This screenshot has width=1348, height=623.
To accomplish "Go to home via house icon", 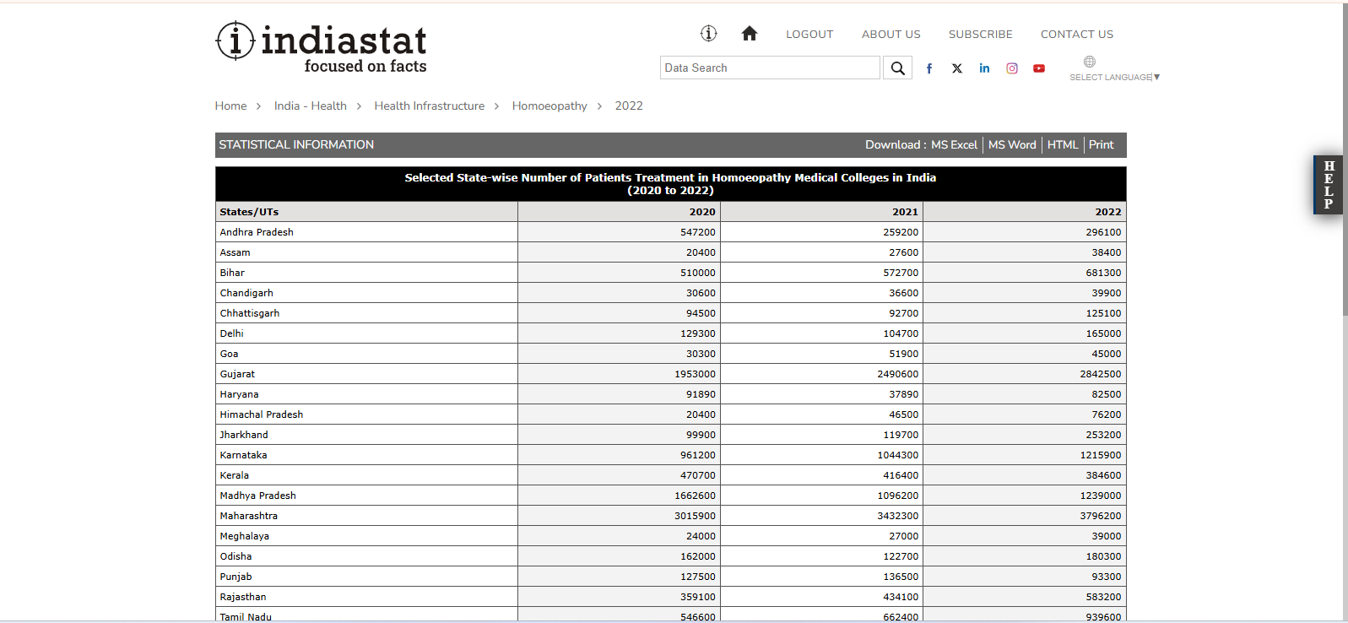I will tap(749, 34).
